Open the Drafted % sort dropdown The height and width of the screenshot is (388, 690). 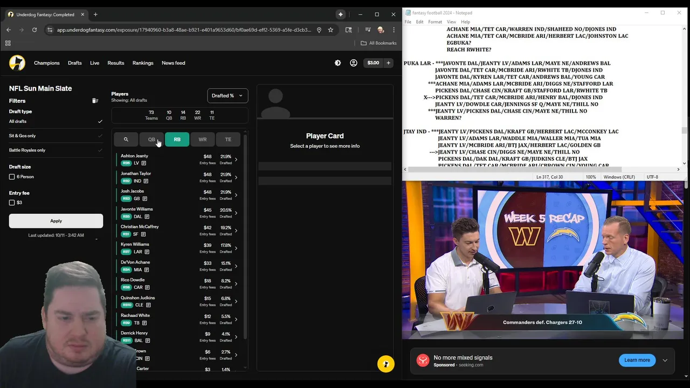(227, 95)
